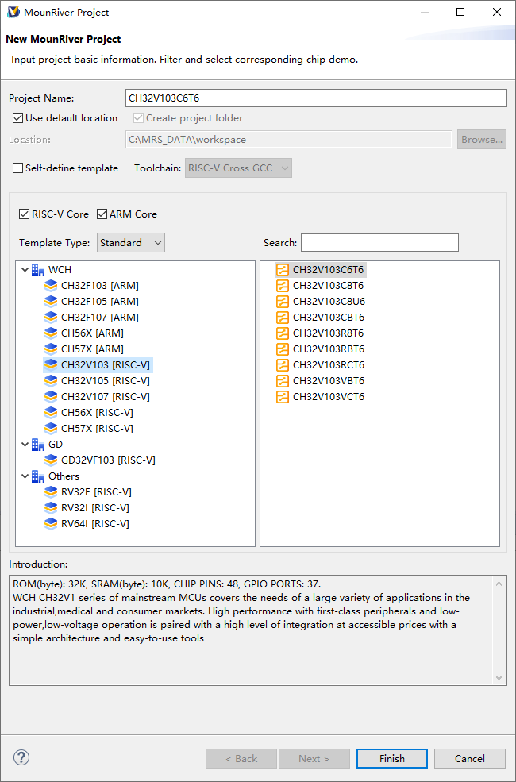Screen dimensions: 516x782
Task: Click the RV64I [RISC-V] stack icon
Action: click(x=51, y=524)
